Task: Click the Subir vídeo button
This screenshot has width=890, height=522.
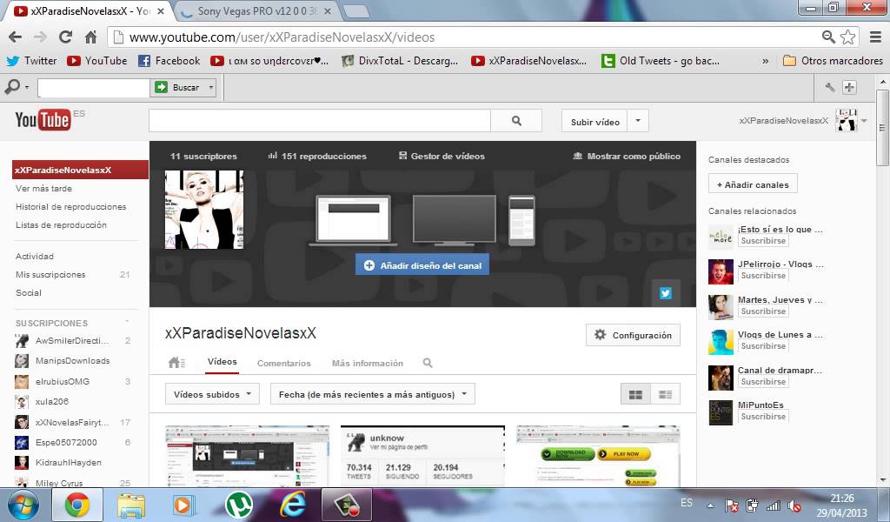Action: click(594, 122)
